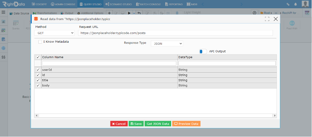Toggle the API Output switch

click(x=203, y=51)
